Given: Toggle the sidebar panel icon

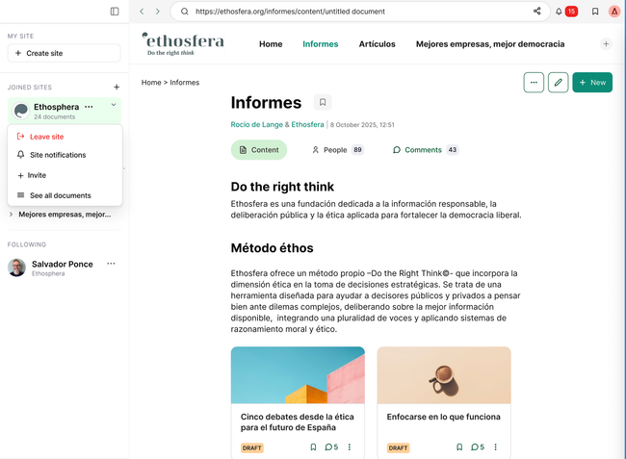Looking at the screenshot, I should pyautogui.click(x=115, y=12).
